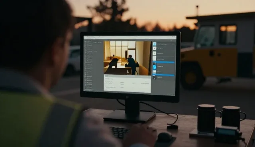Select the pale thumbnail just above the lower blue bar
This screenshot has width=255, height=147.
(x=154, y=72)
